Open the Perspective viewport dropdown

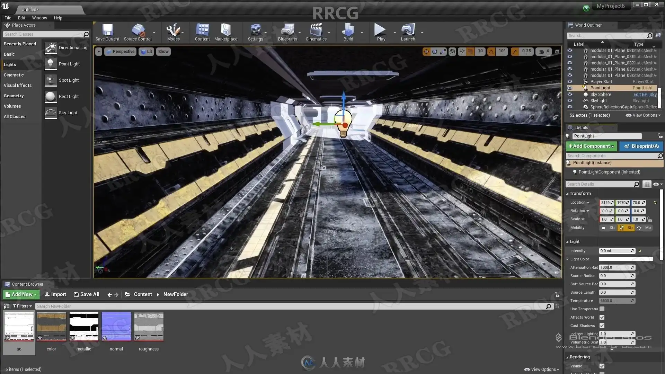tap(120, 52)
